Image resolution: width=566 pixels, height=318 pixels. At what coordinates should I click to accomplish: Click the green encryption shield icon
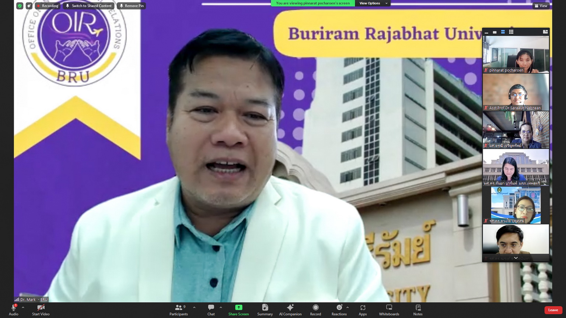20,6
